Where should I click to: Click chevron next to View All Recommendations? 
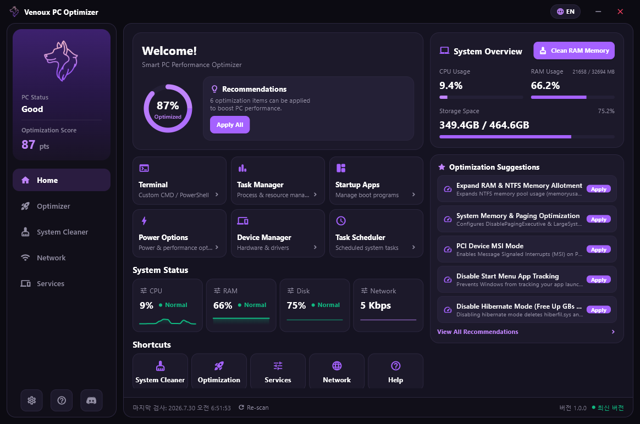pos(613,332)
